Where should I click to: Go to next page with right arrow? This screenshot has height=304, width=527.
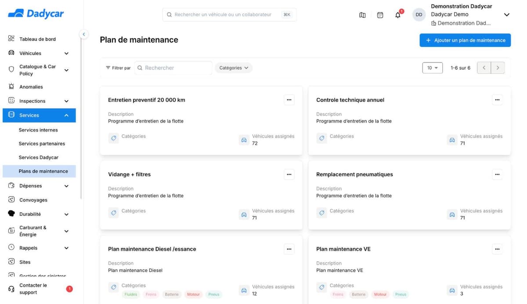498,68
